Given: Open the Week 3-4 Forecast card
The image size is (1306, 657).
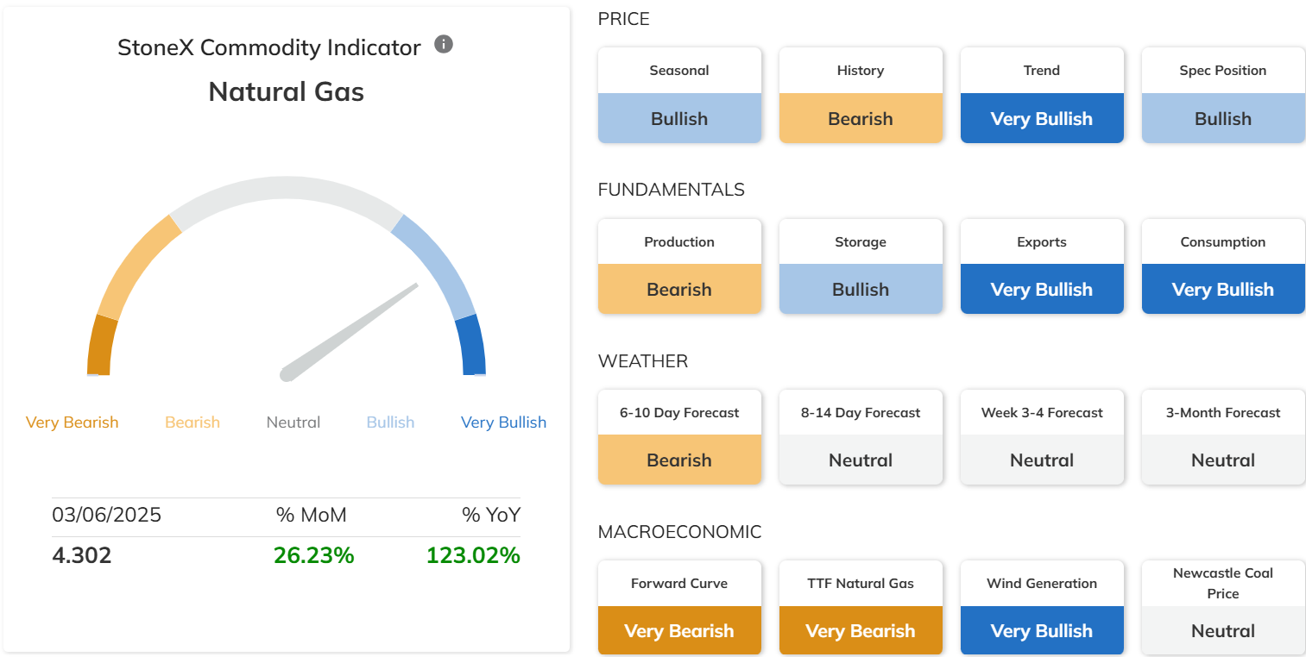Looking at the screenshot, I should pos(1042,436).
